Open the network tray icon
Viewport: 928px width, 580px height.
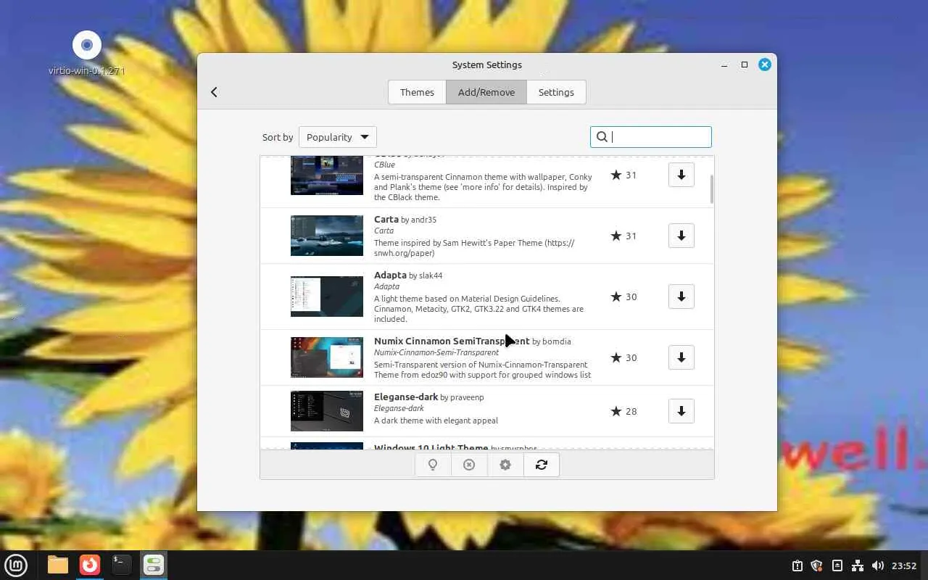[857, 565]
